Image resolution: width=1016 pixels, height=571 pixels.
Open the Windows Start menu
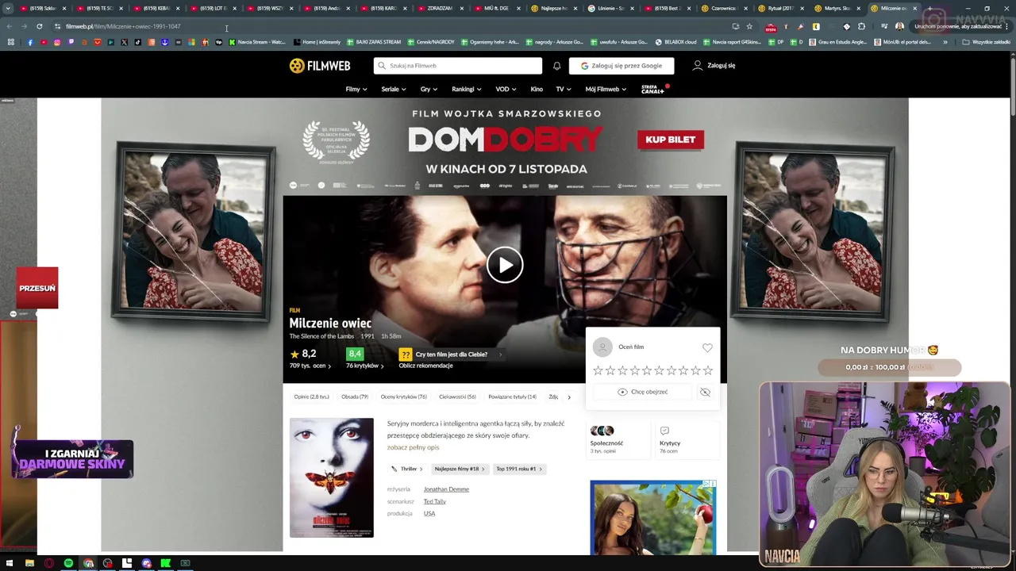pos(10,563)
